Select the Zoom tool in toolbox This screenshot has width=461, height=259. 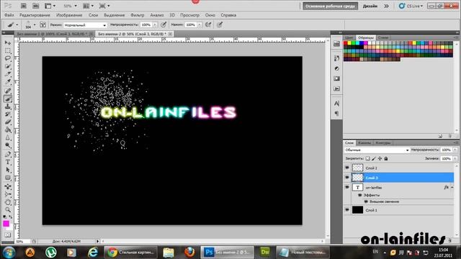[x=8, y=210]
